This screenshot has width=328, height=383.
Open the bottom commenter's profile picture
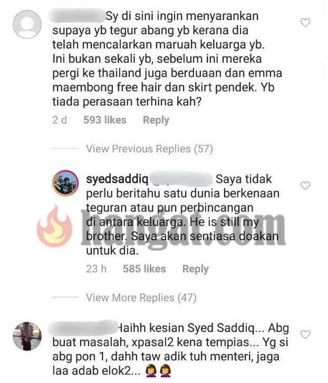[x=27, y=336]
